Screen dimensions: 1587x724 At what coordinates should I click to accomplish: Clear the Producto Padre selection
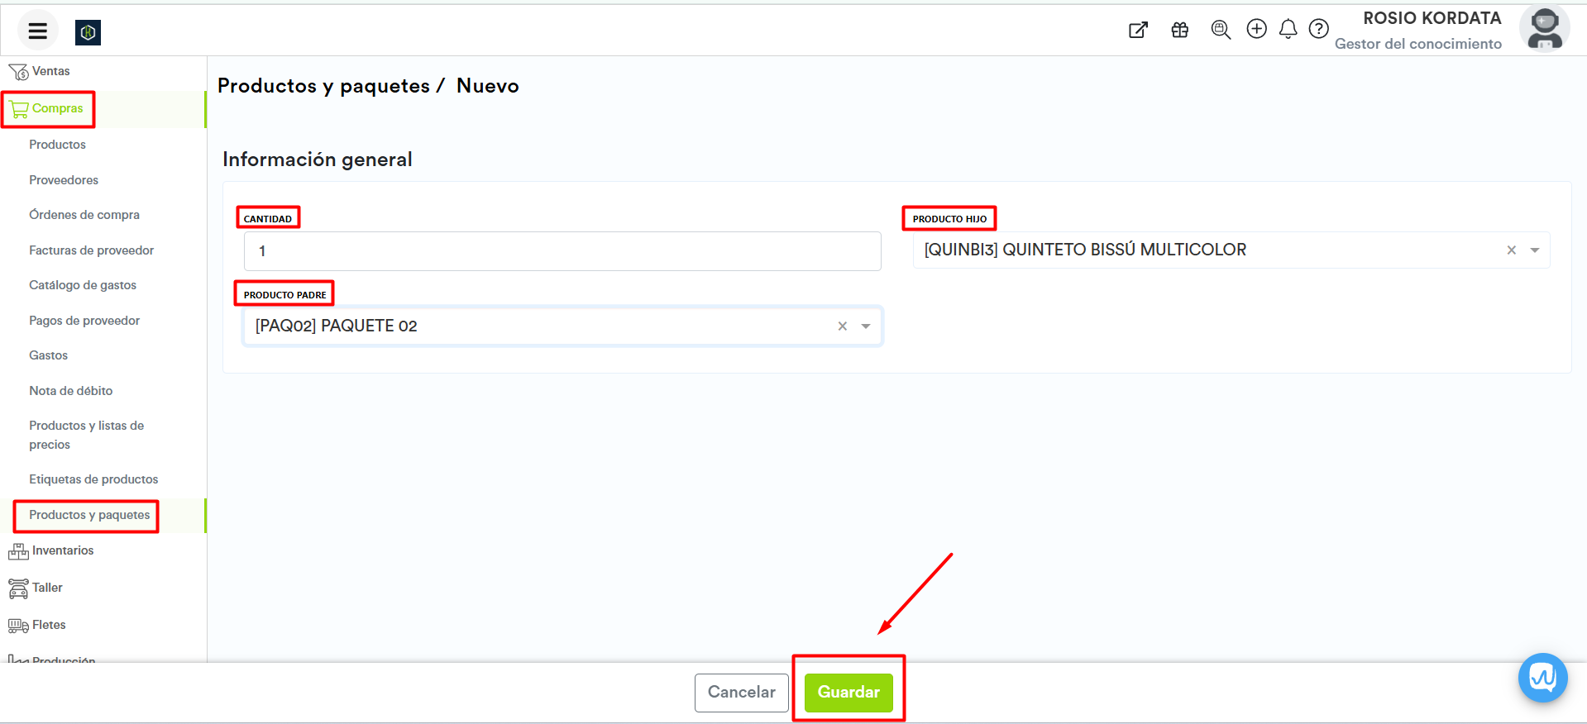842,326
